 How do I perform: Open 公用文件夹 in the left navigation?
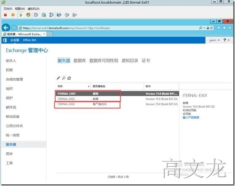[x=14, y=126]
